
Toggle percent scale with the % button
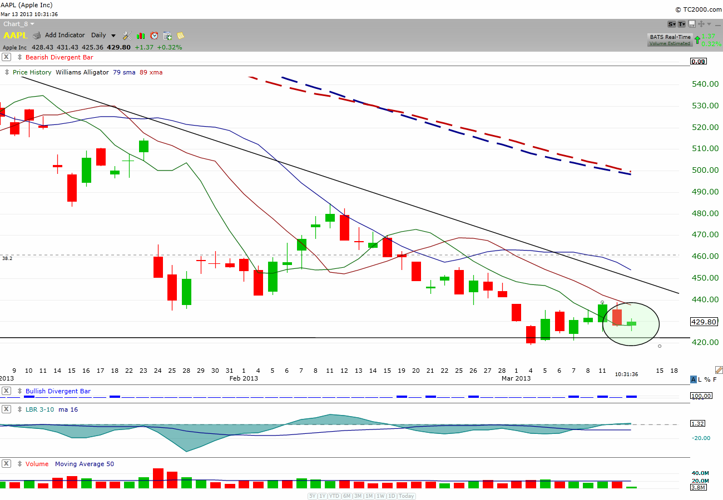[x=708, y=379]
